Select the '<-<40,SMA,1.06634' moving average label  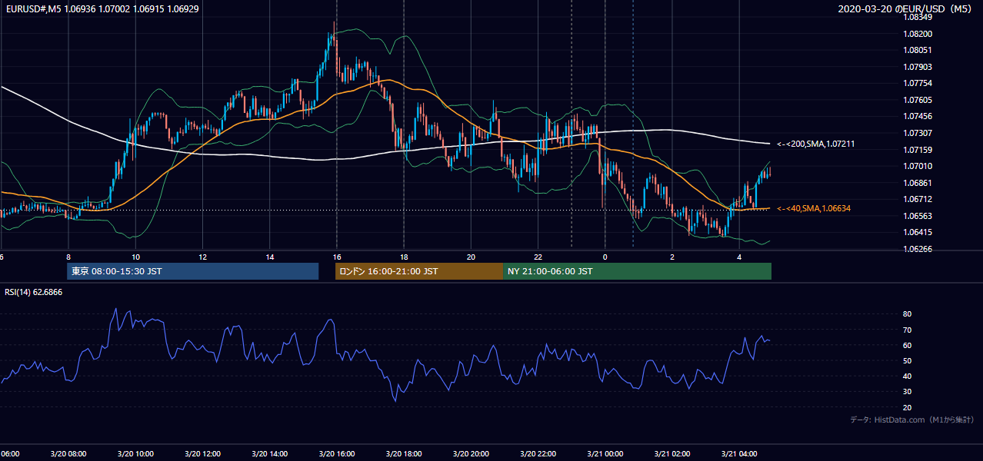click(814, 208)
